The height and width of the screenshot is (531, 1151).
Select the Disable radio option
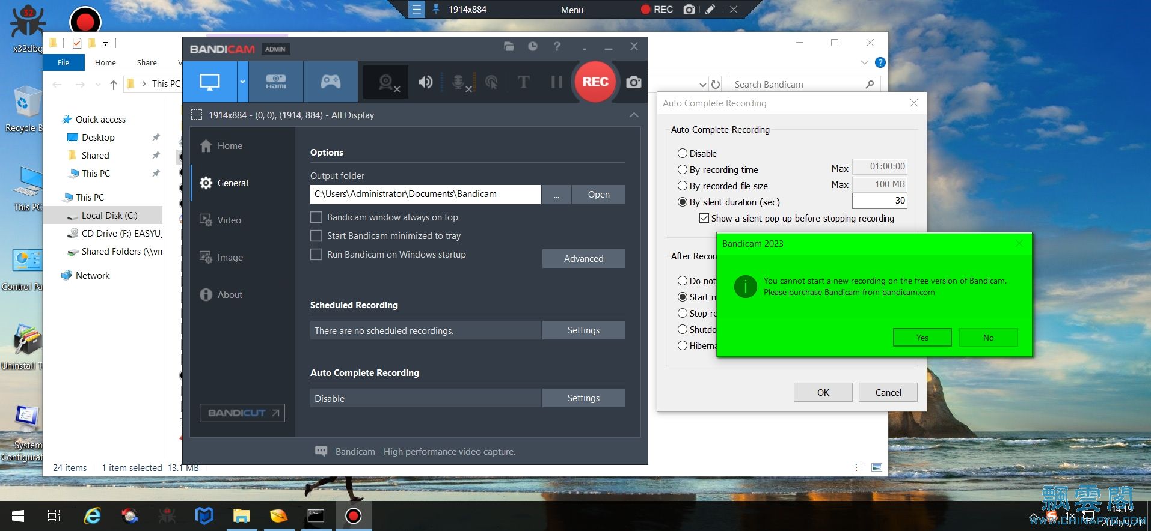pos(683,153)
